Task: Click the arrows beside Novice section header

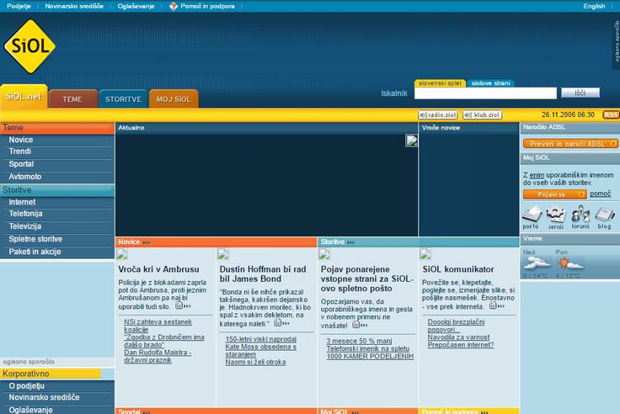Action: tap(147, 242)
